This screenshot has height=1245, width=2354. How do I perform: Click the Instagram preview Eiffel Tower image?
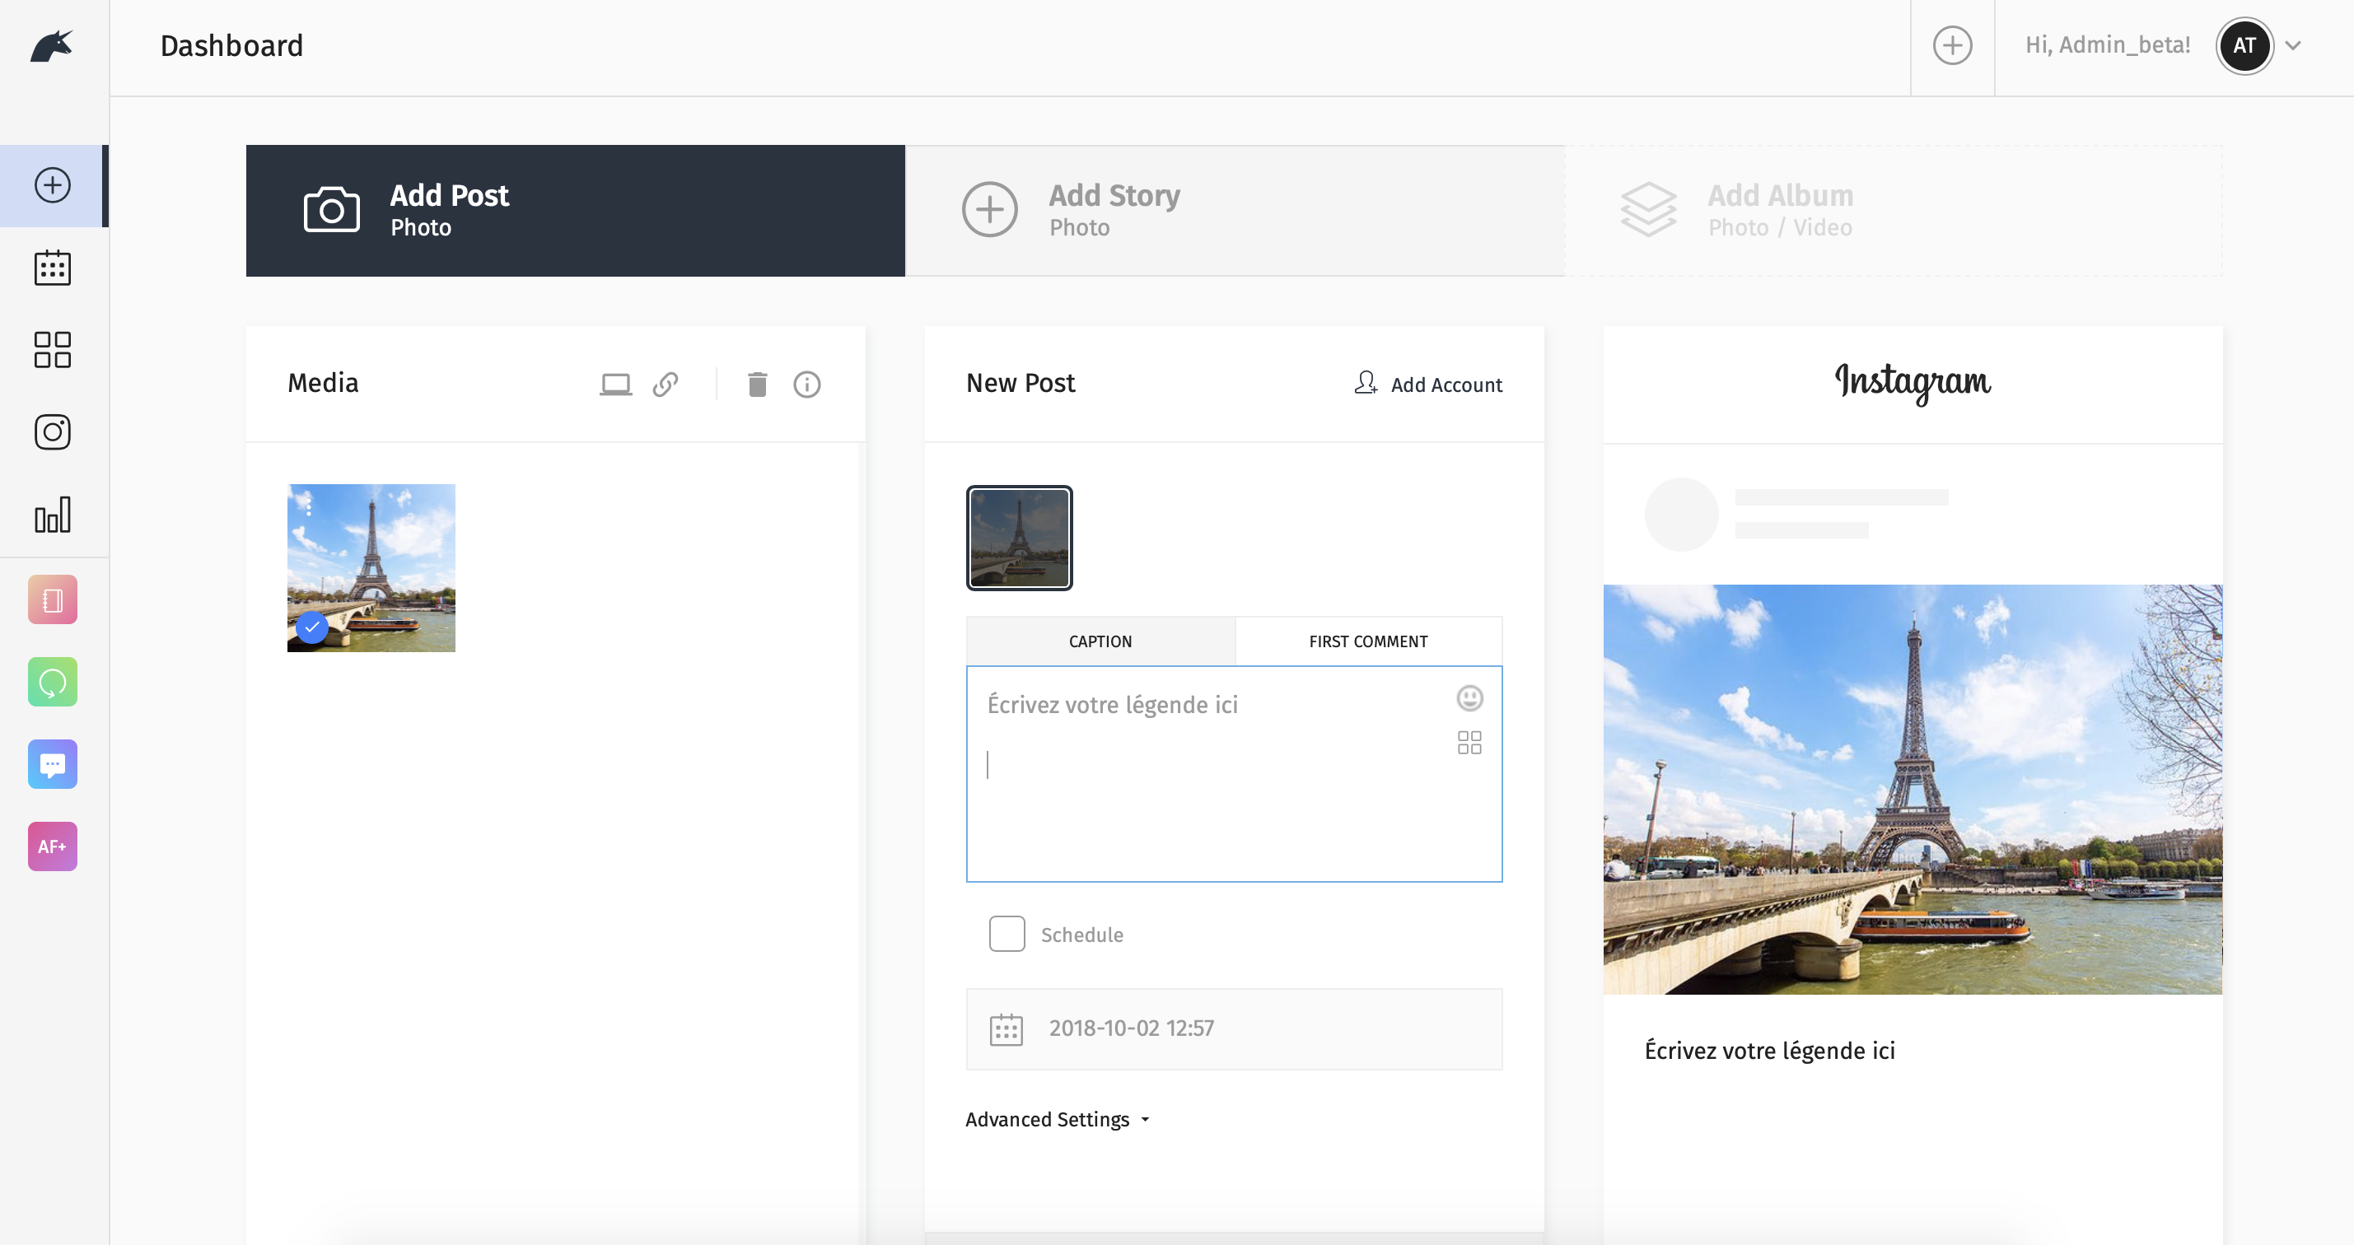tap(1913, 789)
